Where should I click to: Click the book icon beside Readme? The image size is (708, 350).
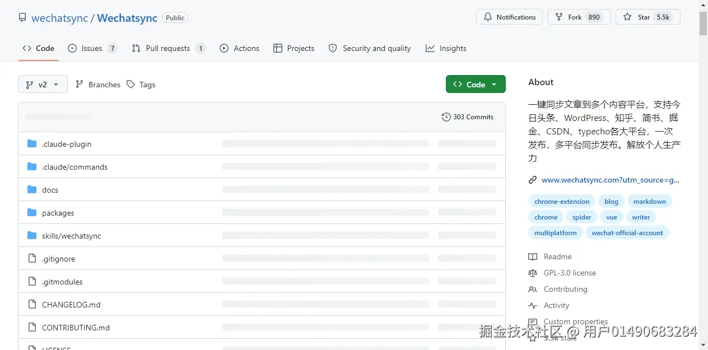point(533,256)
